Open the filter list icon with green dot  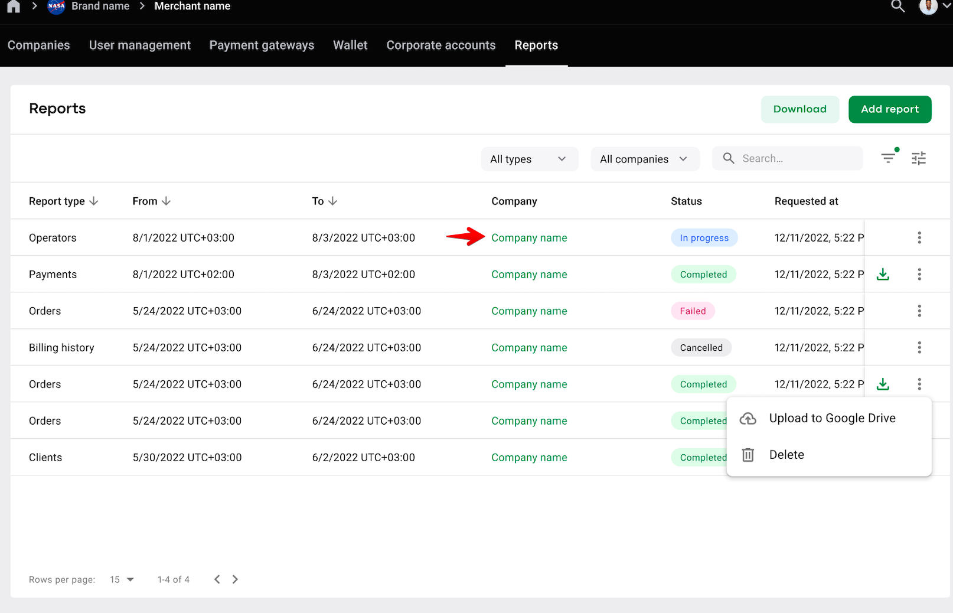click(x=889, y=157)
